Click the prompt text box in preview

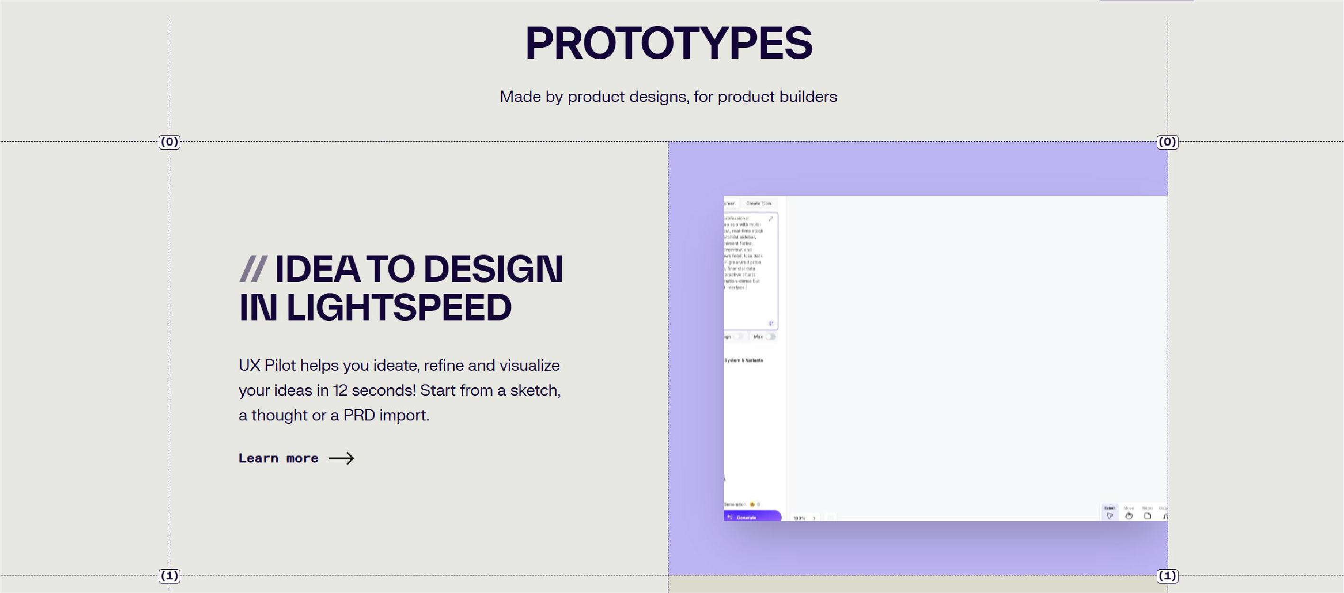click(x=751, y=271)
